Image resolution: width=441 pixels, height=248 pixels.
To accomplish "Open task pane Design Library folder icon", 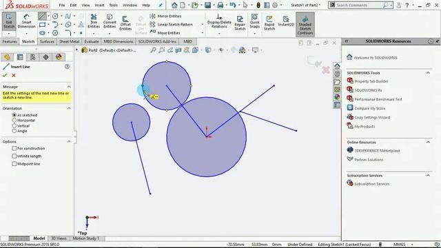I will (337, 81).
